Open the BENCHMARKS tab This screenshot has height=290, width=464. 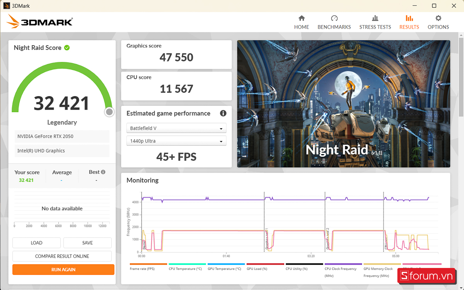[334, 22]
